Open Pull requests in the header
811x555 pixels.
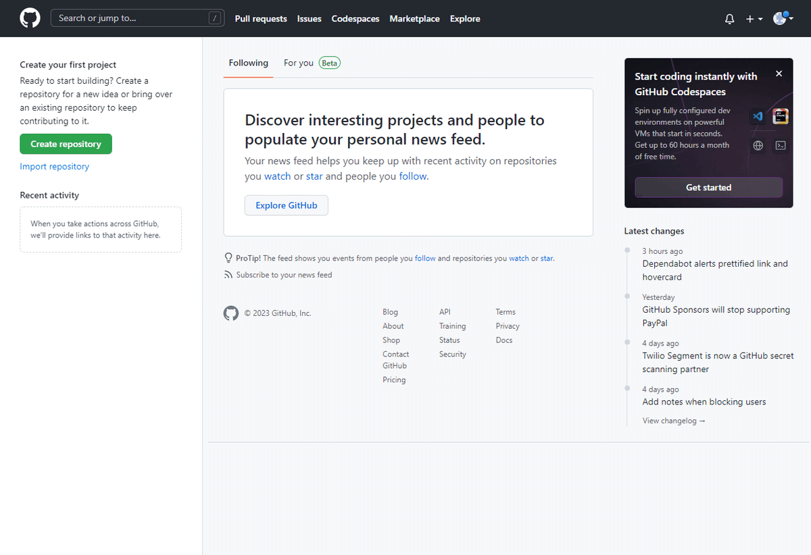[261, 19]
